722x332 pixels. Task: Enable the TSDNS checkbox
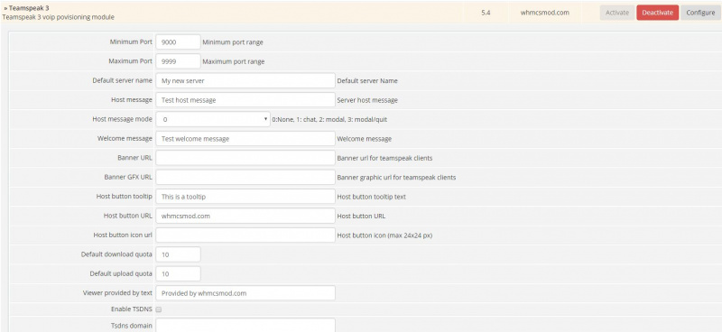159,309
